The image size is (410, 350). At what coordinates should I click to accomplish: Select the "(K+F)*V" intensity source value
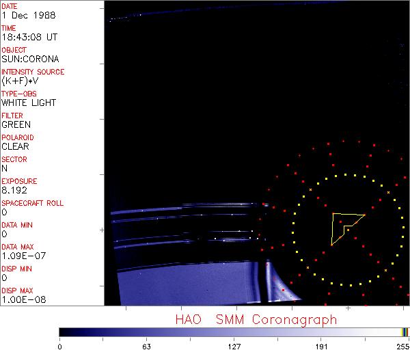pyautogui.click(x=20, y=81)
